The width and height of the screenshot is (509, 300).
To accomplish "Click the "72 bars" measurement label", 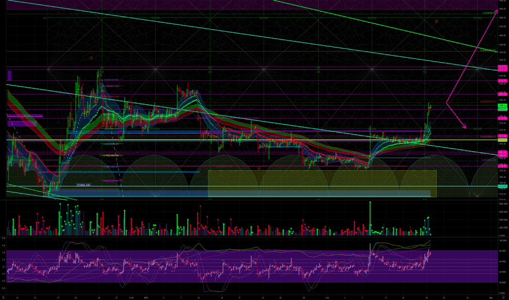I will (x=84, y=185).
